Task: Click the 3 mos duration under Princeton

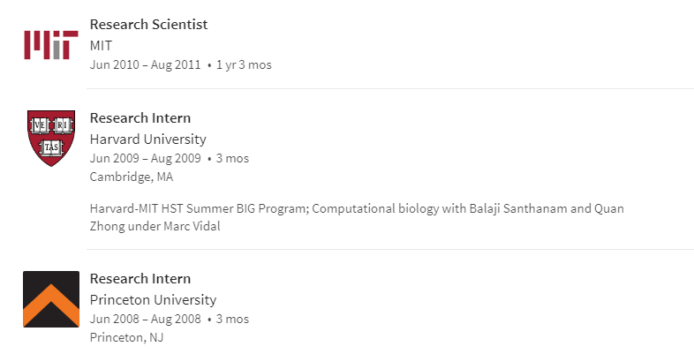Action: point(232,319)
